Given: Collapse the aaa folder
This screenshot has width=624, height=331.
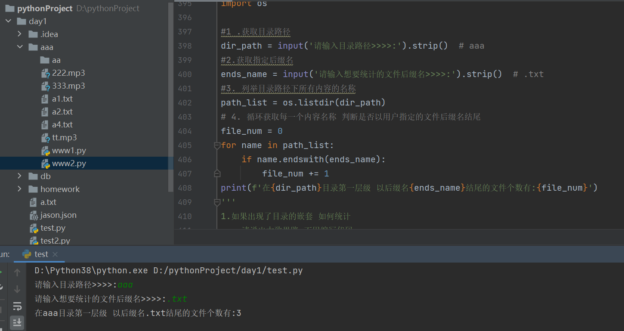Looking at the screenshot, I should pos(20,47).
